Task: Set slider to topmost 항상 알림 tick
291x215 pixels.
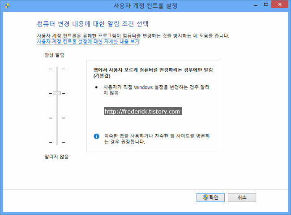Action: 57,69
